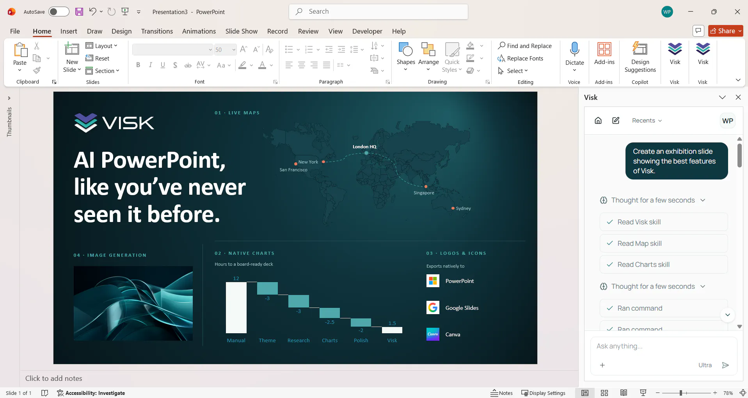The height and width of the screenshot is (398, 748).
Task: Start a new Visk chat with the compose icon
Action: (616, 121)
